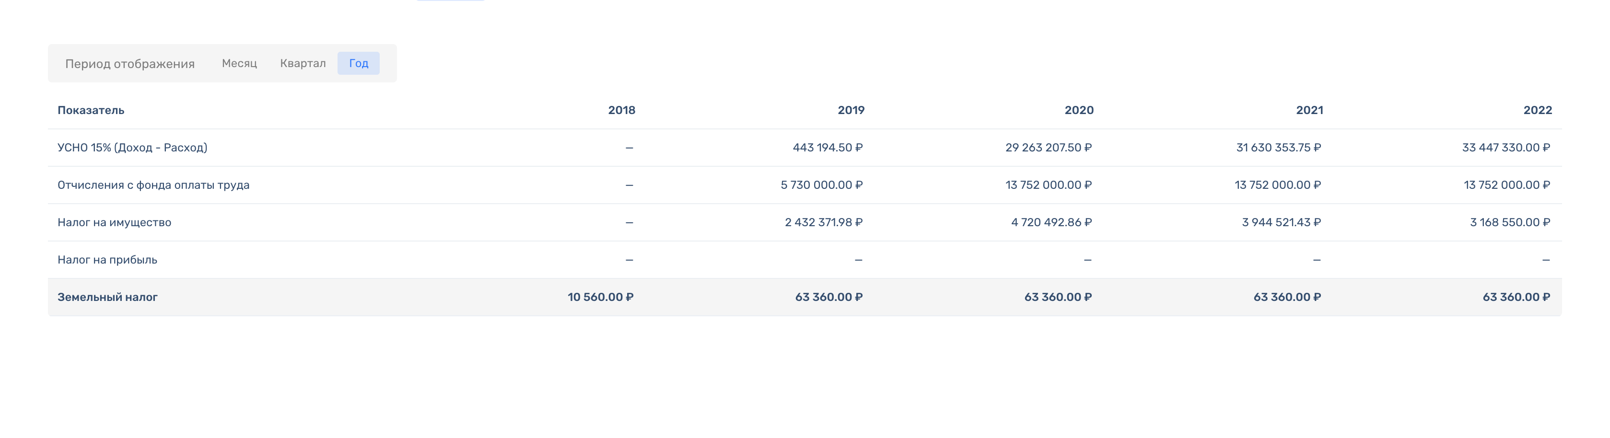Image resolution: width=1610 pixels, height=438 pixels.
Task: Select the УСНО 15% (Доход - Расход) row
Action: (x=132, y=148)
